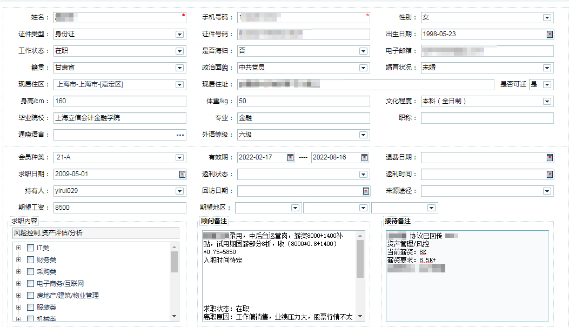The height and width of the screenshot is (327, 569).
Task: Expand the 电子商务/互联网 tree node
Action: (18, 283)
